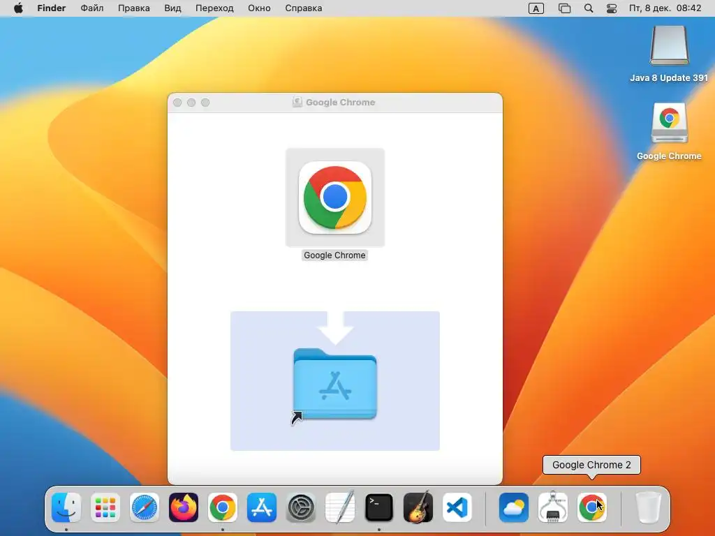Click the Google Chrome window title proxy icon
Screen dimensions: 715x536
click(x=297, y=102)
